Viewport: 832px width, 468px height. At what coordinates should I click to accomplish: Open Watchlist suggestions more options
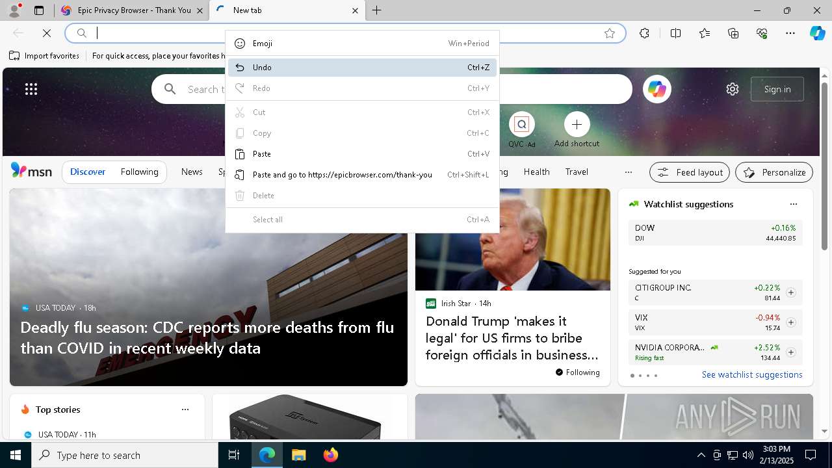[794, 204]
